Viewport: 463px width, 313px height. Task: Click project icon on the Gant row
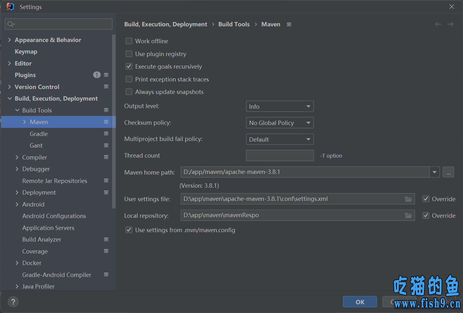point(106,145)
